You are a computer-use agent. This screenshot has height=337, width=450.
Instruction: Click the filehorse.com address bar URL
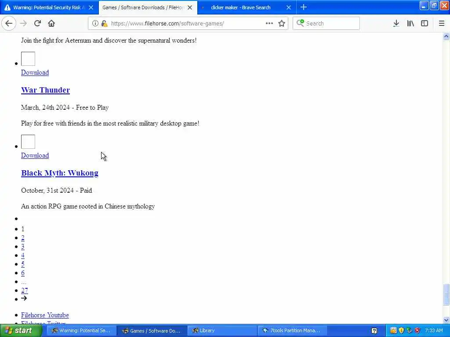pos(167,24)
